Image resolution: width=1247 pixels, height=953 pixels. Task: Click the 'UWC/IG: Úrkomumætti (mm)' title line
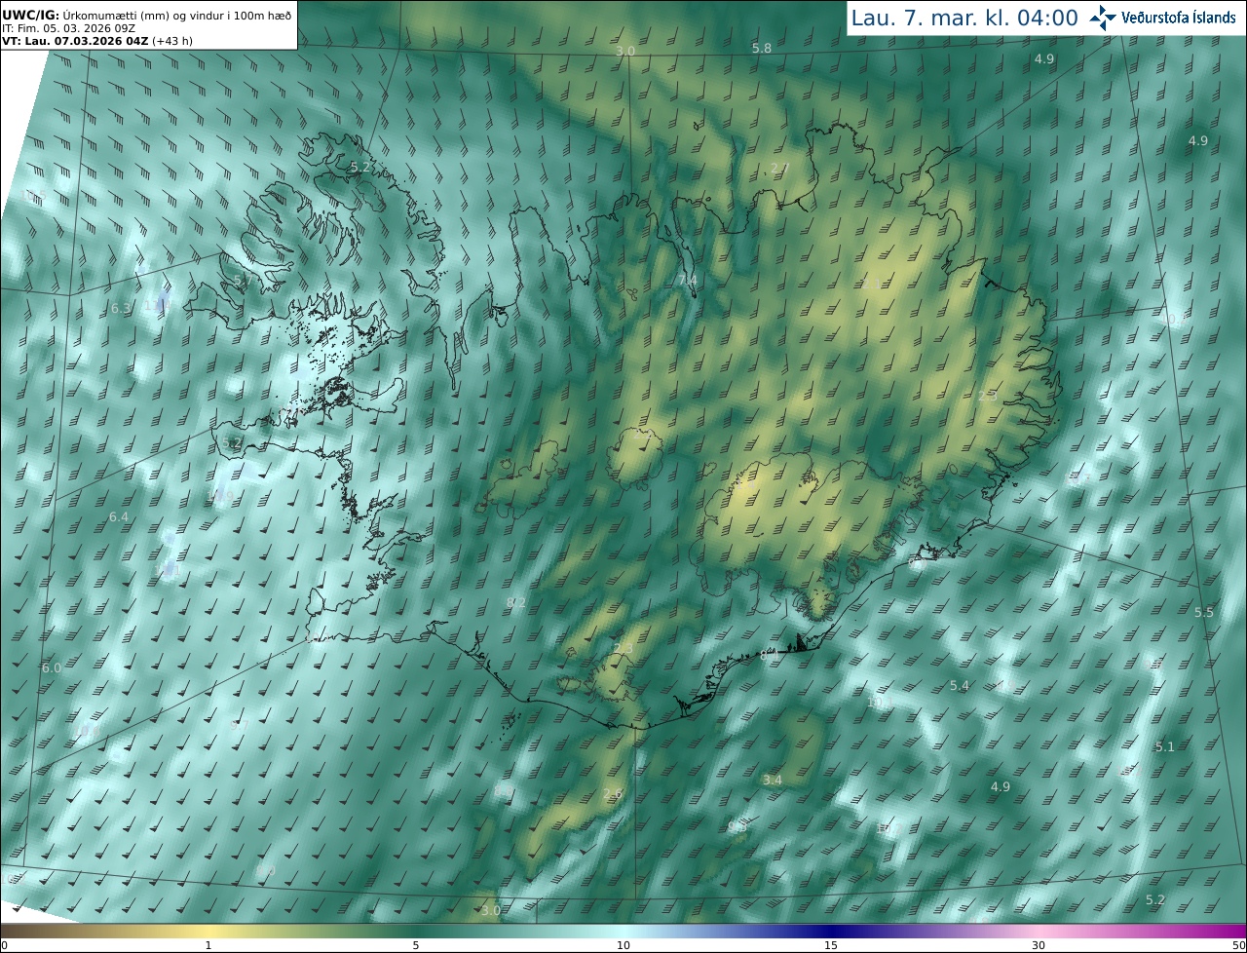tap(147, 15)
